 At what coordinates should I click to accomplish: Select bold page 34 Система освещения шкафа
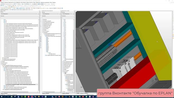click(x=21, y=85)
